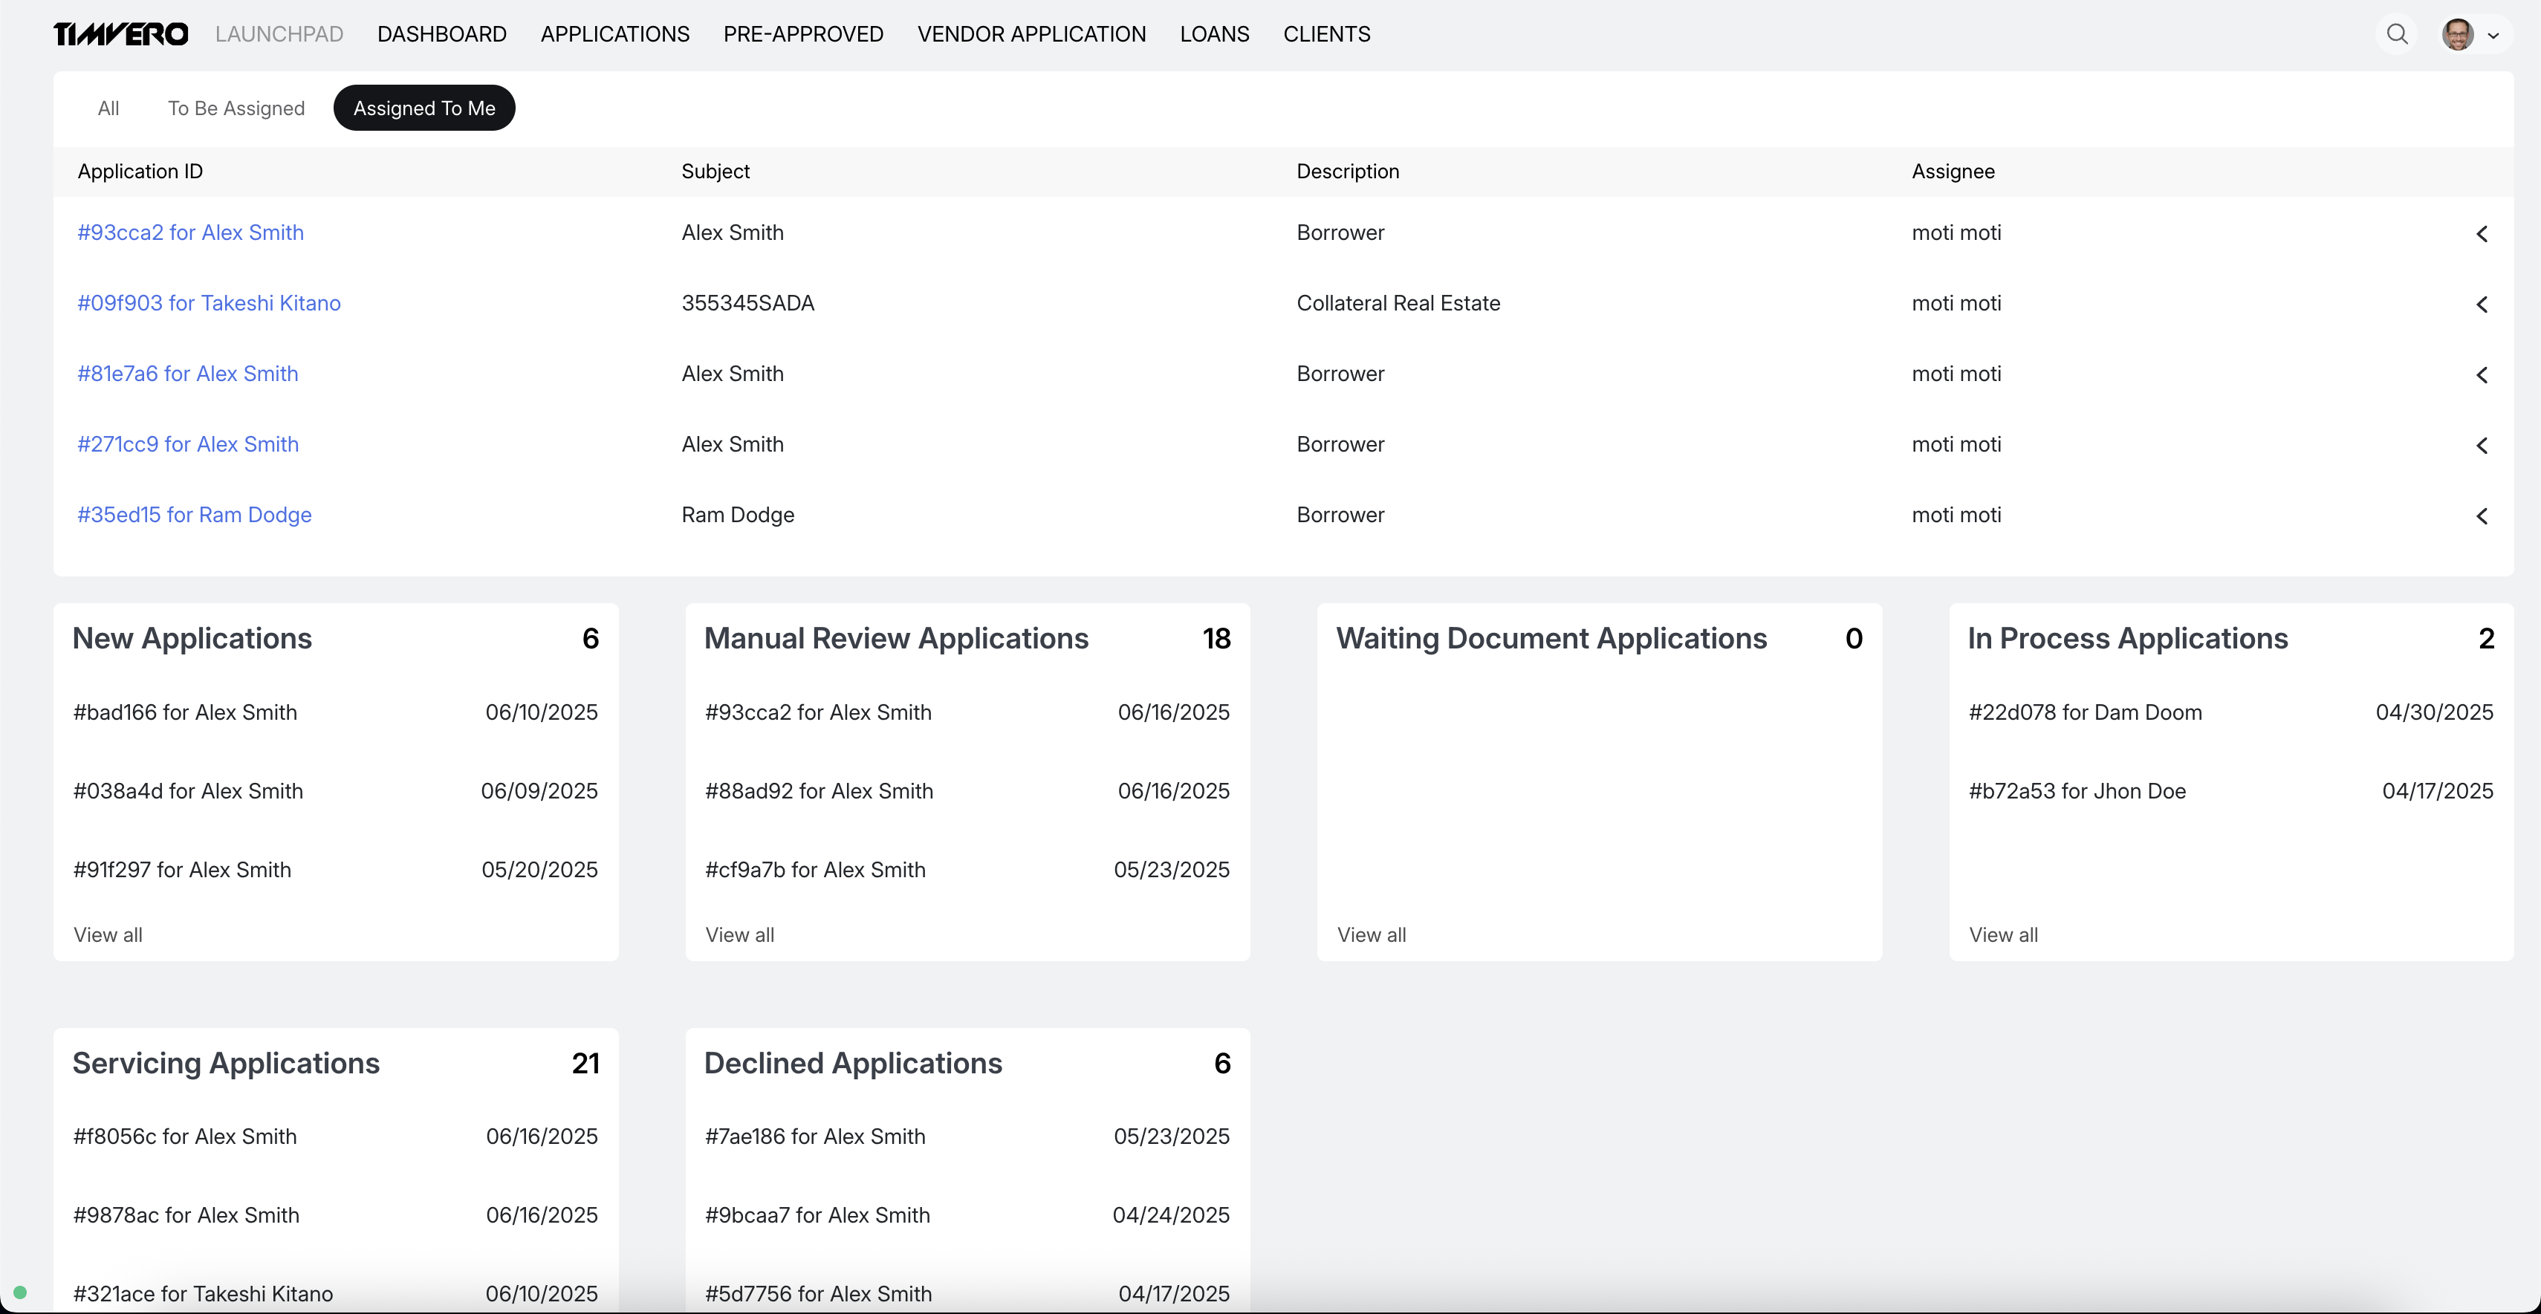Expand the chevron for #93cca2 row
The image size is (2541, 1314).
pos(2482,234)
